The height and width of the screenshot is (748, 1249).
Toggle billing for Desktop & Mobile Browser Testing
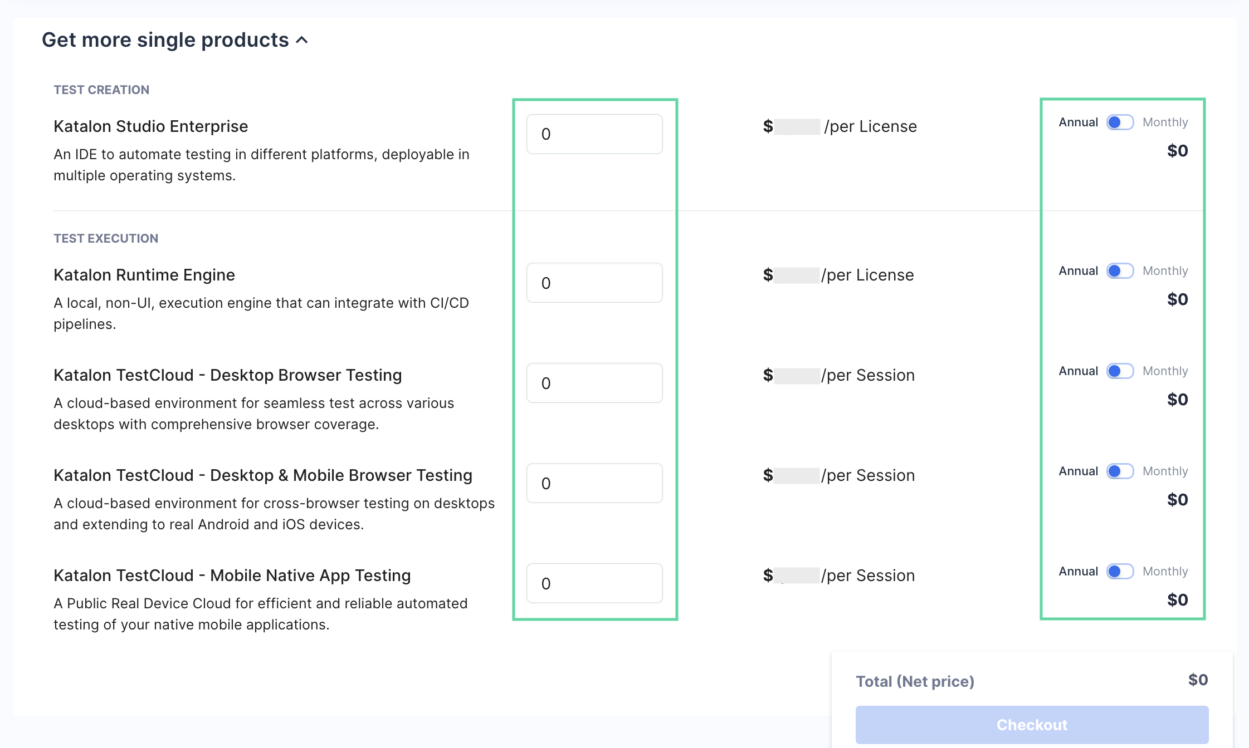tap(1120, 471)
